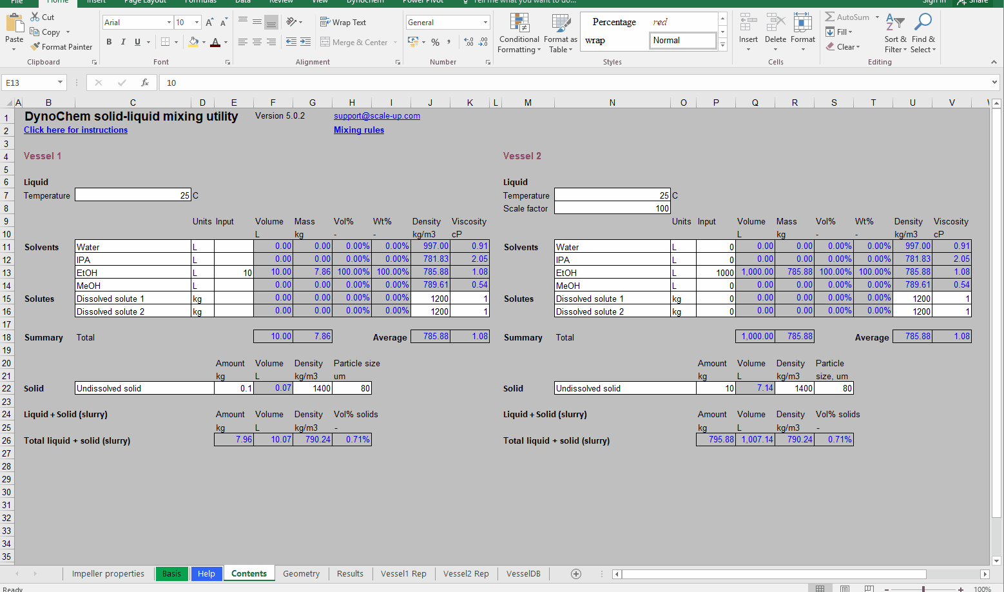Open the Mixing rules link

(359, 130)
